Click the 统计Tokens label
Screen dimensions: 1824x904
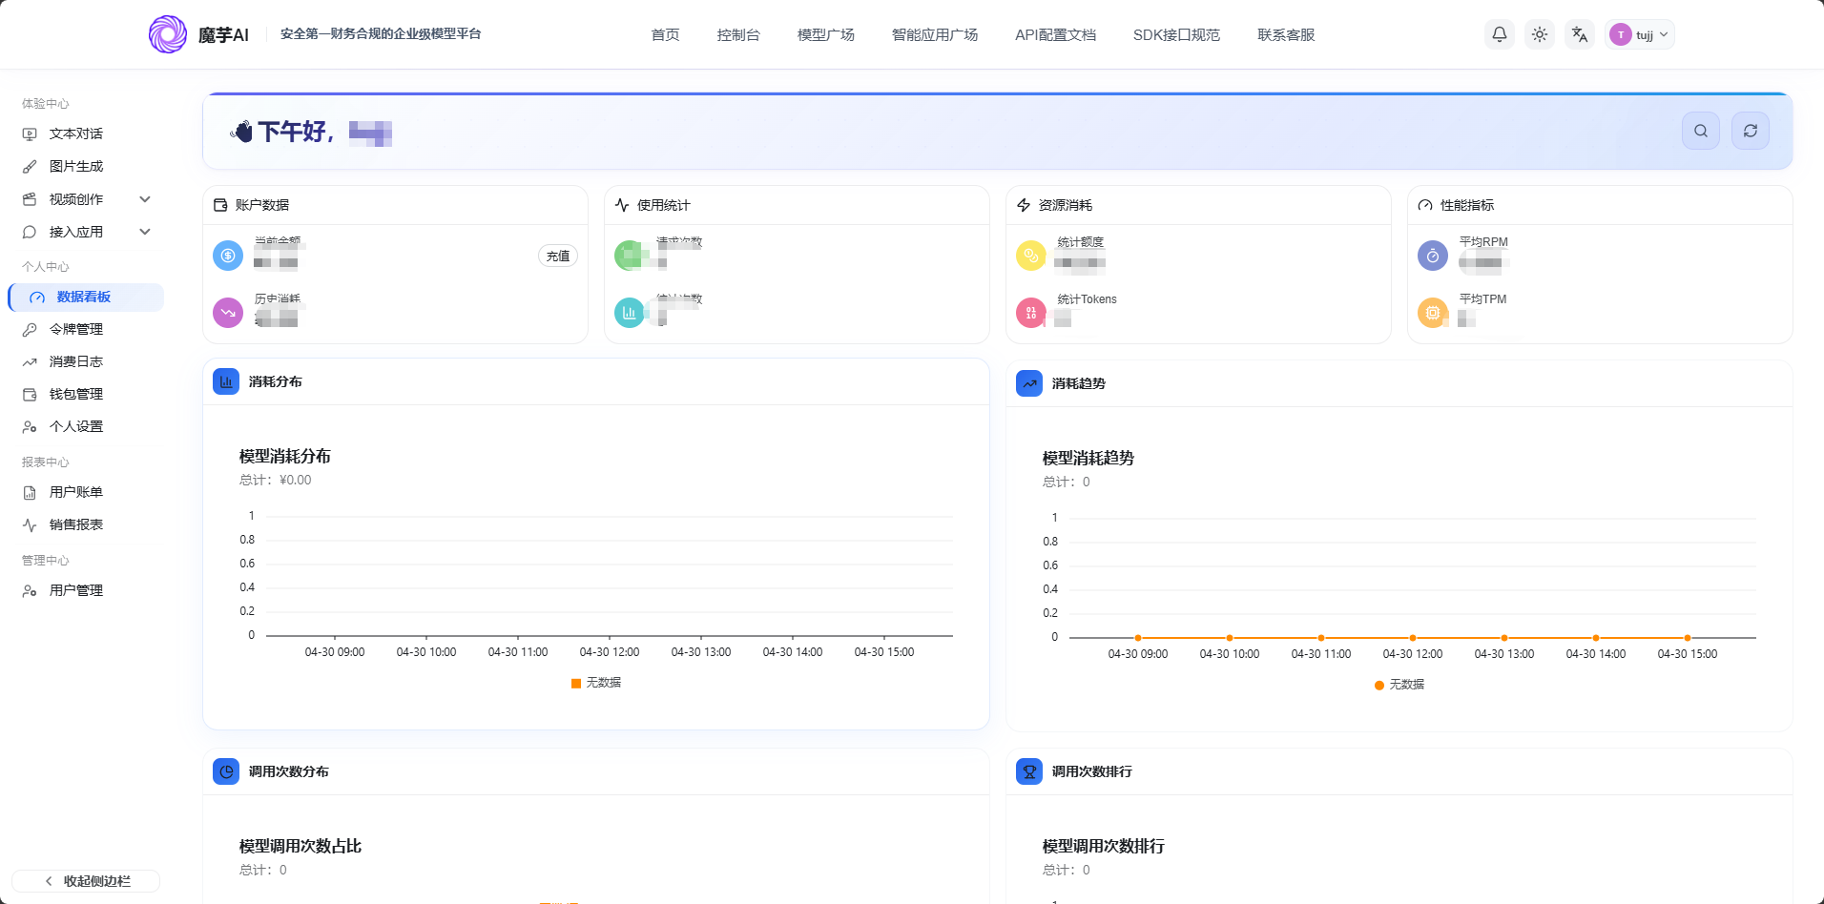[x=1088, y=299]
